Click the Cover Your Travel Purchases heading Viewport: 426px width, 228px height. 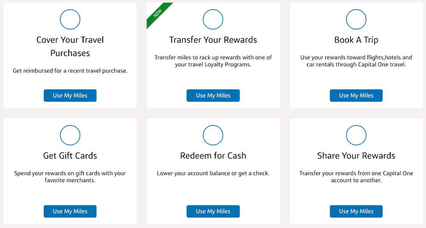[70, 46]
